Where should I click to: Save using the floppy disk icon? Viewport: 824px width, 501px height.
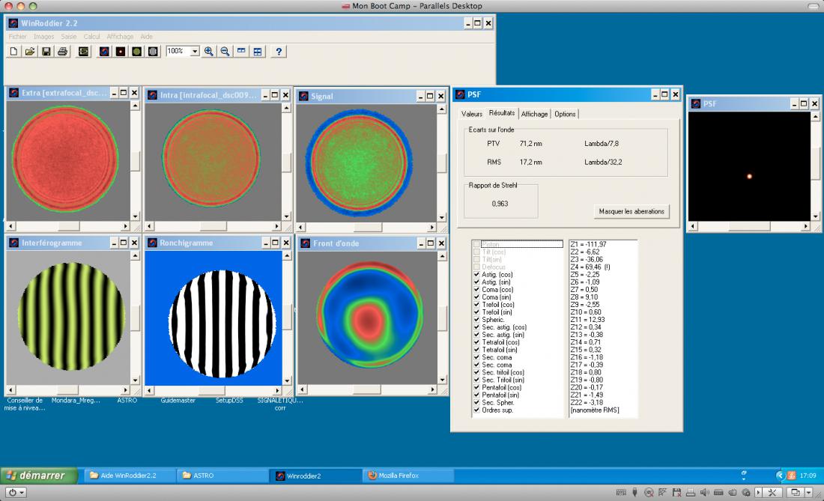point(46,52)
